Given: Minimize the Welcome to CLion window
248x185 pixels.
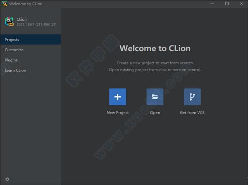Looking at the screenshot, I should [212, 4].
